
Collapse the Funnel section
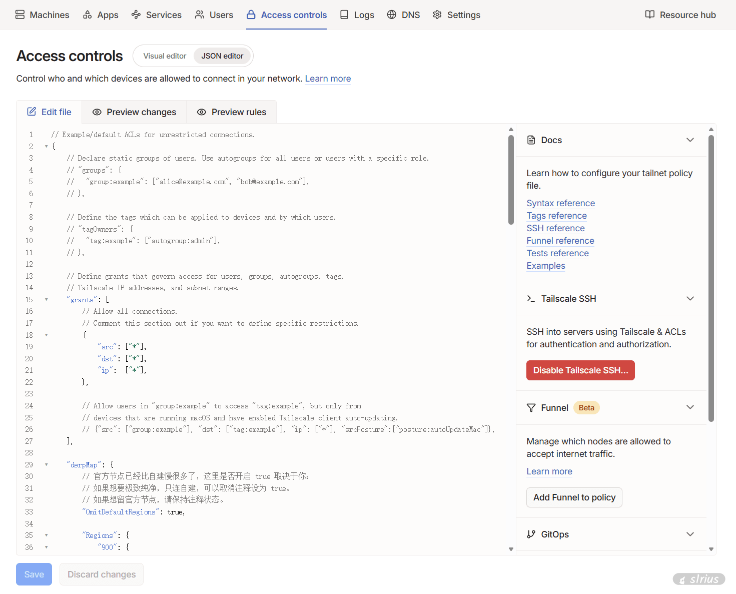point(690,407)
